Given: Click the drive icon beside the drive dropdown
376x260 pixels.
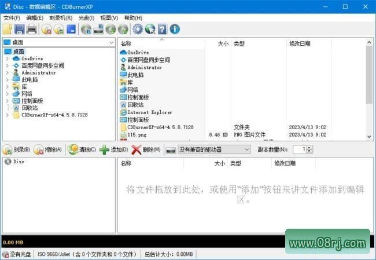Looking at the screenshot, I should [x=171, y=150].
